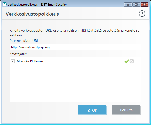This screenshot has height=125, width=151.
Task: Click the empty area of the user accounts list
Action: [x=75, y=83]
